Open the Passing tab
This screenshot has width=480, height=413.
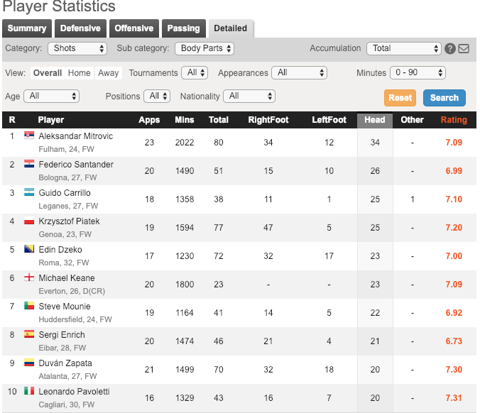(183, 28)
